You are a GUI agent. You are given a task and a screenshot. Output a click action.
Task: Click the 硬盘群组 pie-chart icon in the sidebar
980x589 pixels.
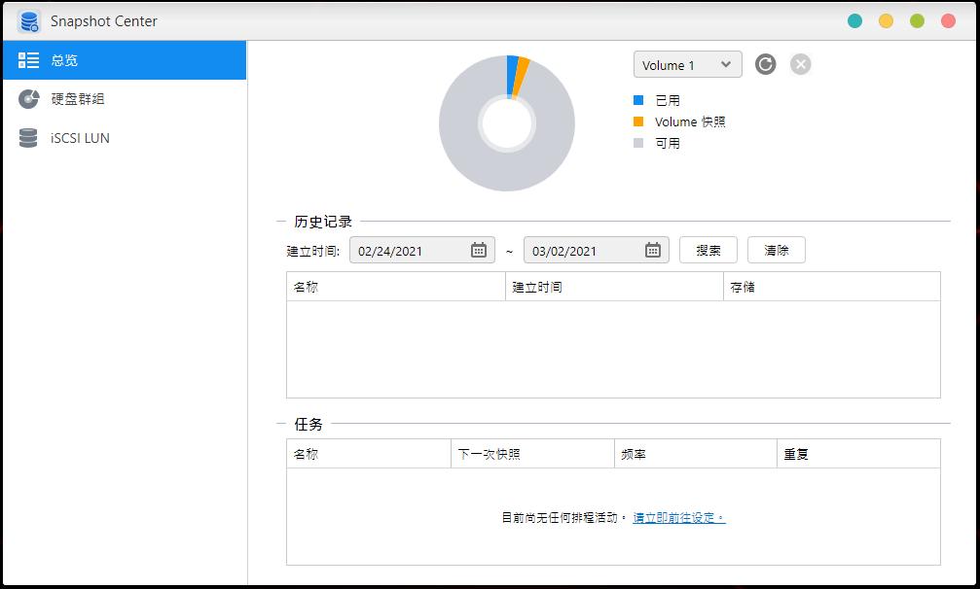tap(28, 98)
